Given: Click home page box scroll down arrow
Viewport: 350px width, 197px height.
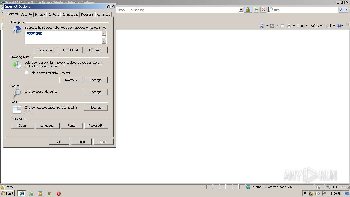Looking at the screenshot, I should click(104, 42).
